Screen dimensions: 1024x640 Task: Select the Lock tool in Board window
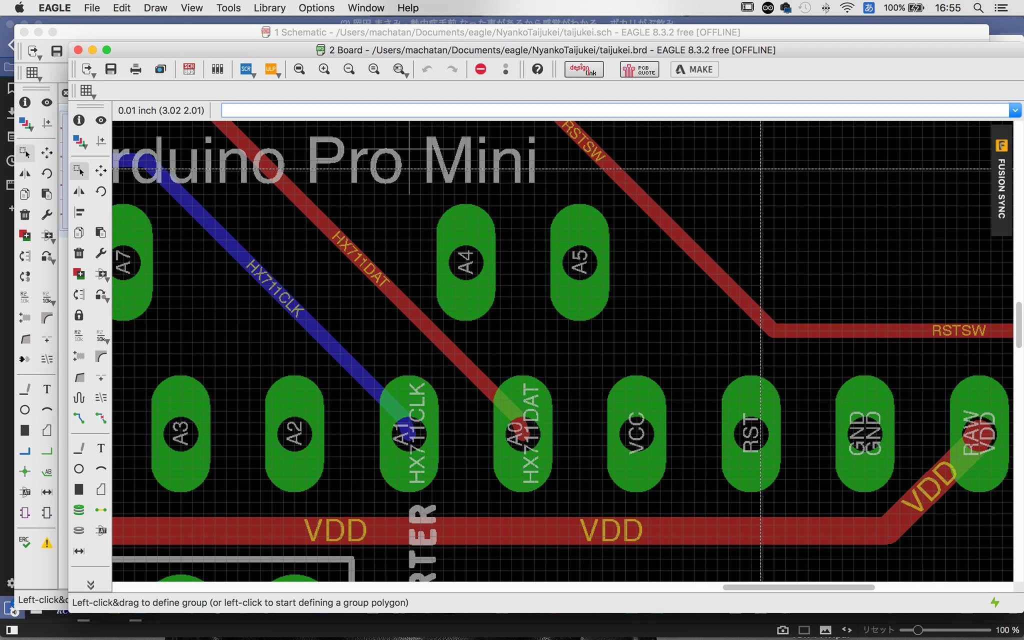pos(79,315)
